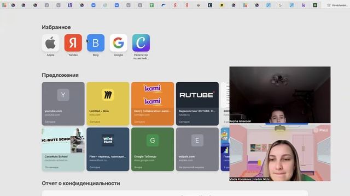Click the Избранное section heading
The height and width of the screenshot is (196, 350).
click(56, 27)
